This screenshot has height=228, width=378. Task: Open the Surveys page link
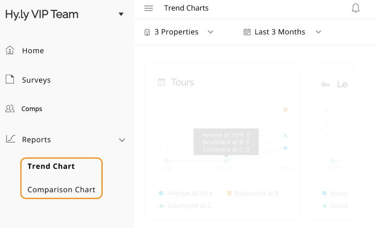36,80
